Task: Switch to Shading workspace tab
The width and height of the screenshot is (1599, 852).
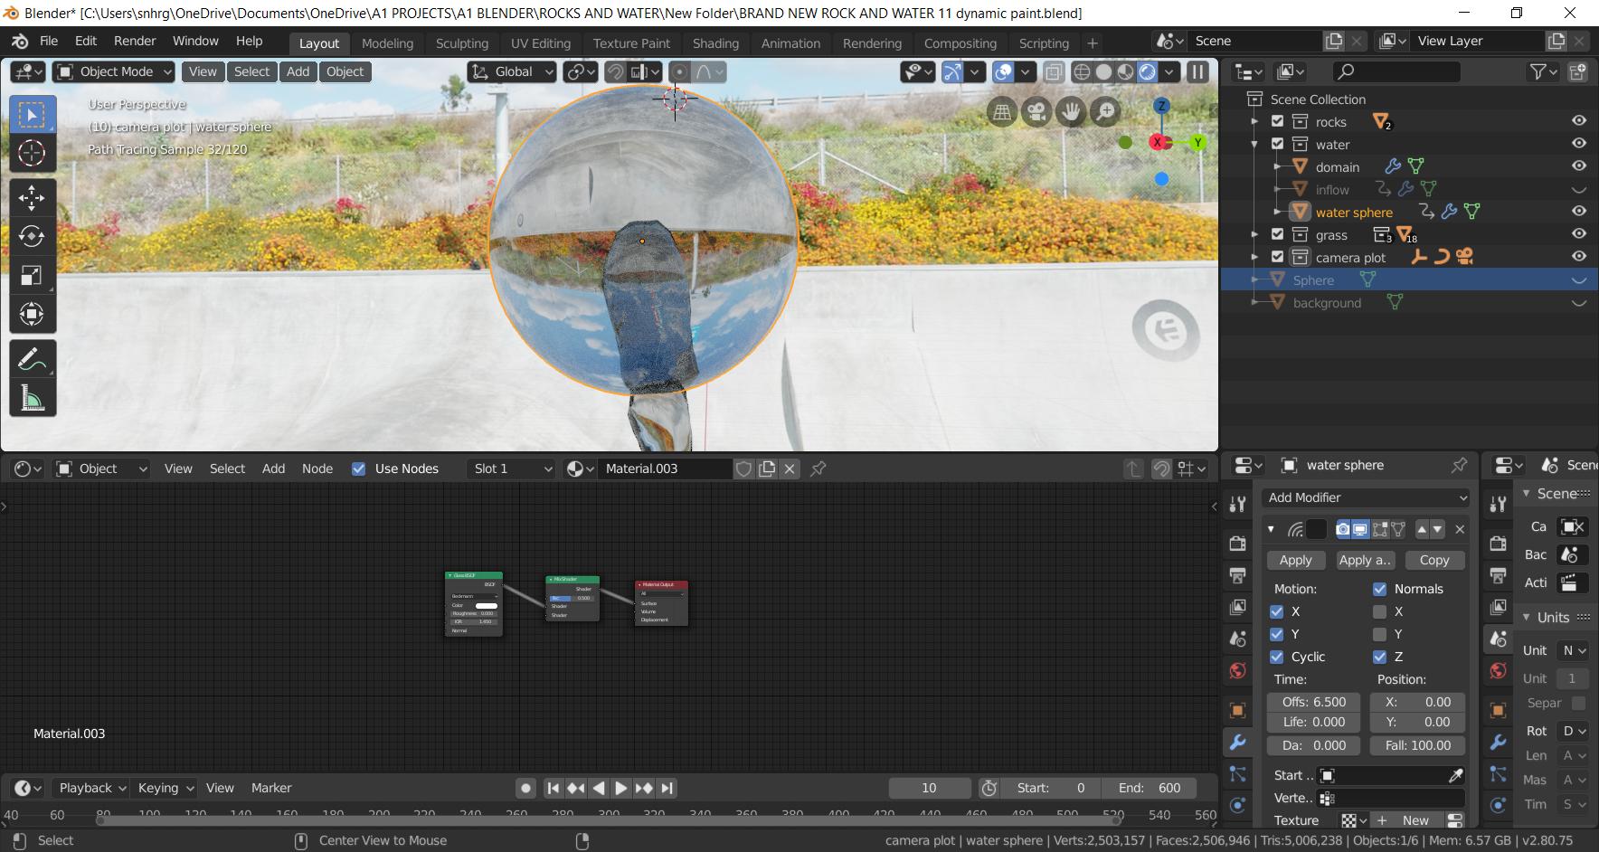Action: click(x=715, y=43)
